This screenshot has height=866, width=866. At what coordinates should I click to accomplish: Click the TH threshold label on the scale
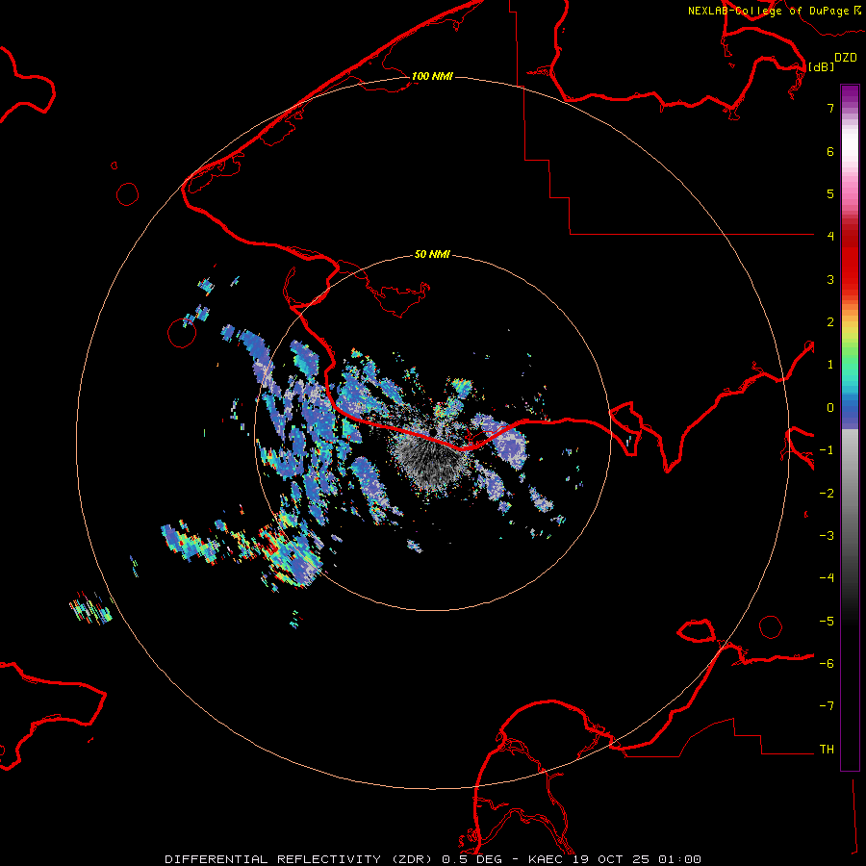pos(827,750)
